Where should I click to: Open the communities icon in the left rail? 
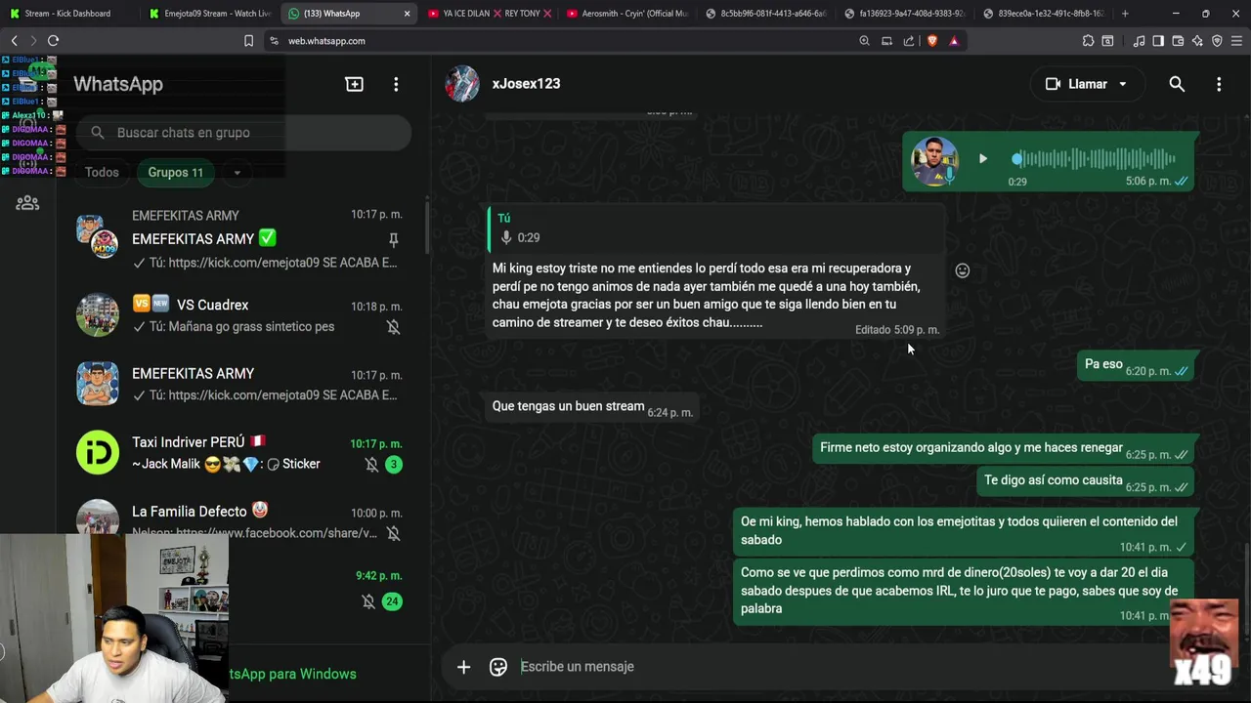(27, 203)
